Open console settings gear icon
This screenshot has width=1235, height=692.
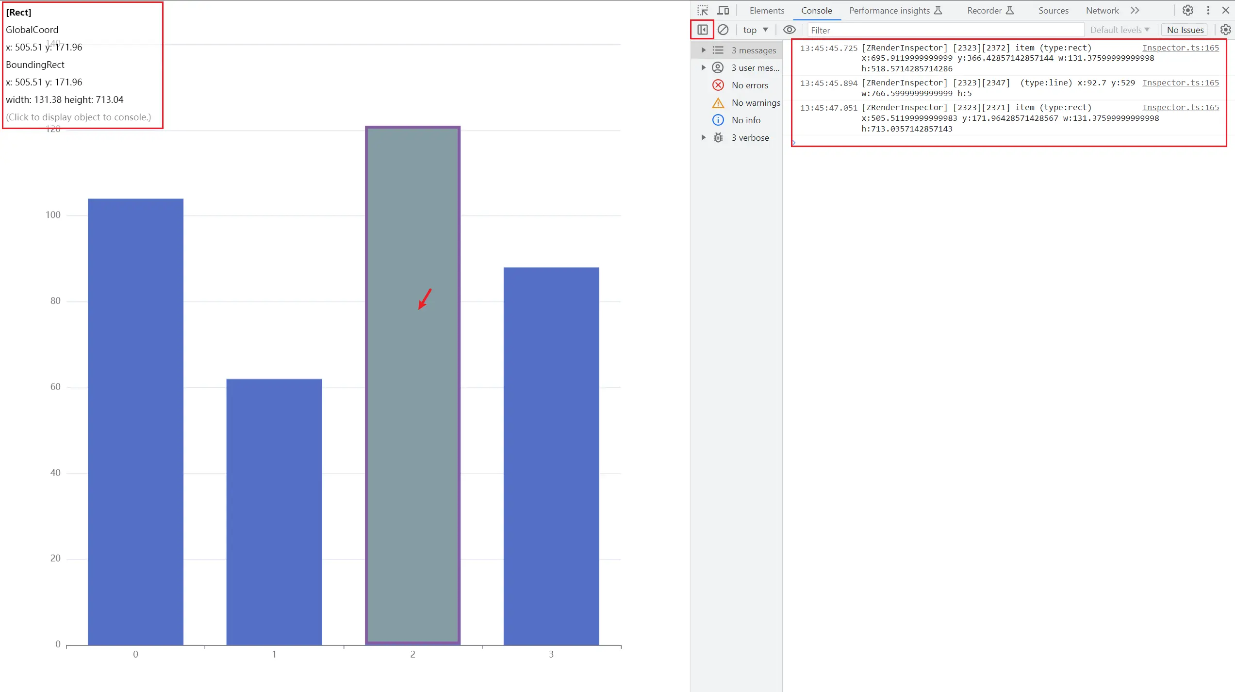pos(1226,30)
